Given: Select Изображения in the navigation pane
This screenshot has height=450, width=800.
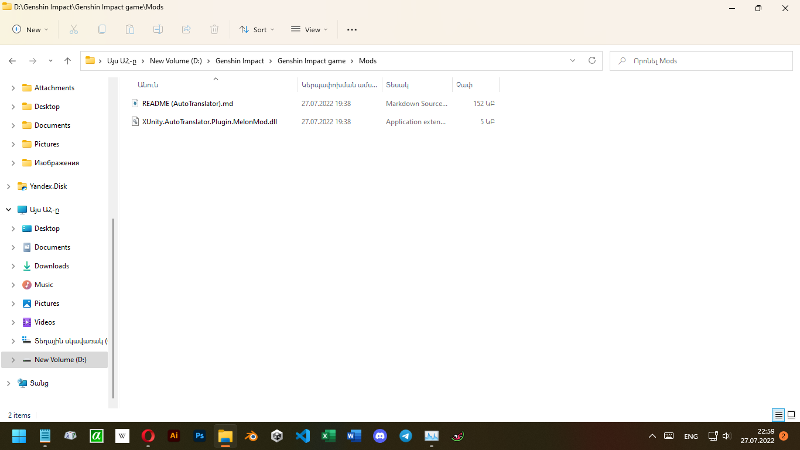Looking at the screenshot, I should [57, 163].
